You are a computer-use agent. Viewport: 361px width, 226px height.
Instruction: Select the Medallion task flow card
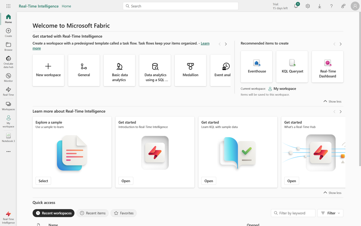point(190,70)
